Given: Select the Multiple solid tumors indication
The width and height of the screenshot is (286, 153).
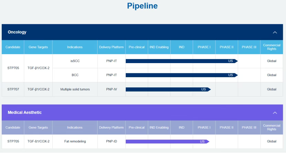Looking at the screenshot, I should coord(75,90).
